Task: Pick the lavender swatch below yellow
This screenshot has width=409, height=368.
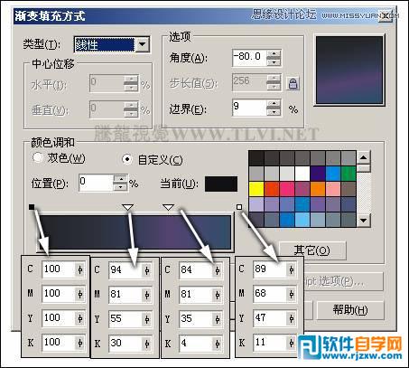Action: [x=256, y=204]
